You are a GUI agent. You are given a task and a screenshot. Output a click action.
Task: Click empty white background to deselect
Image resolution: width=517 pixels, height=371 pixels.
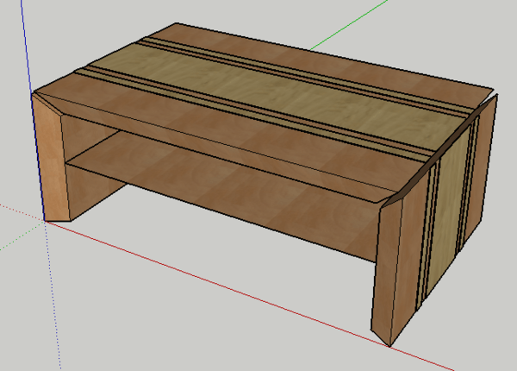click(129, 328)
